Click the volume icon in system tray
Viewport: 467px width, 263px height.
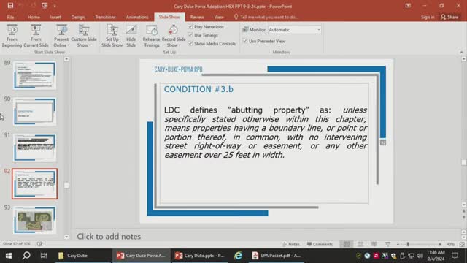420,256
